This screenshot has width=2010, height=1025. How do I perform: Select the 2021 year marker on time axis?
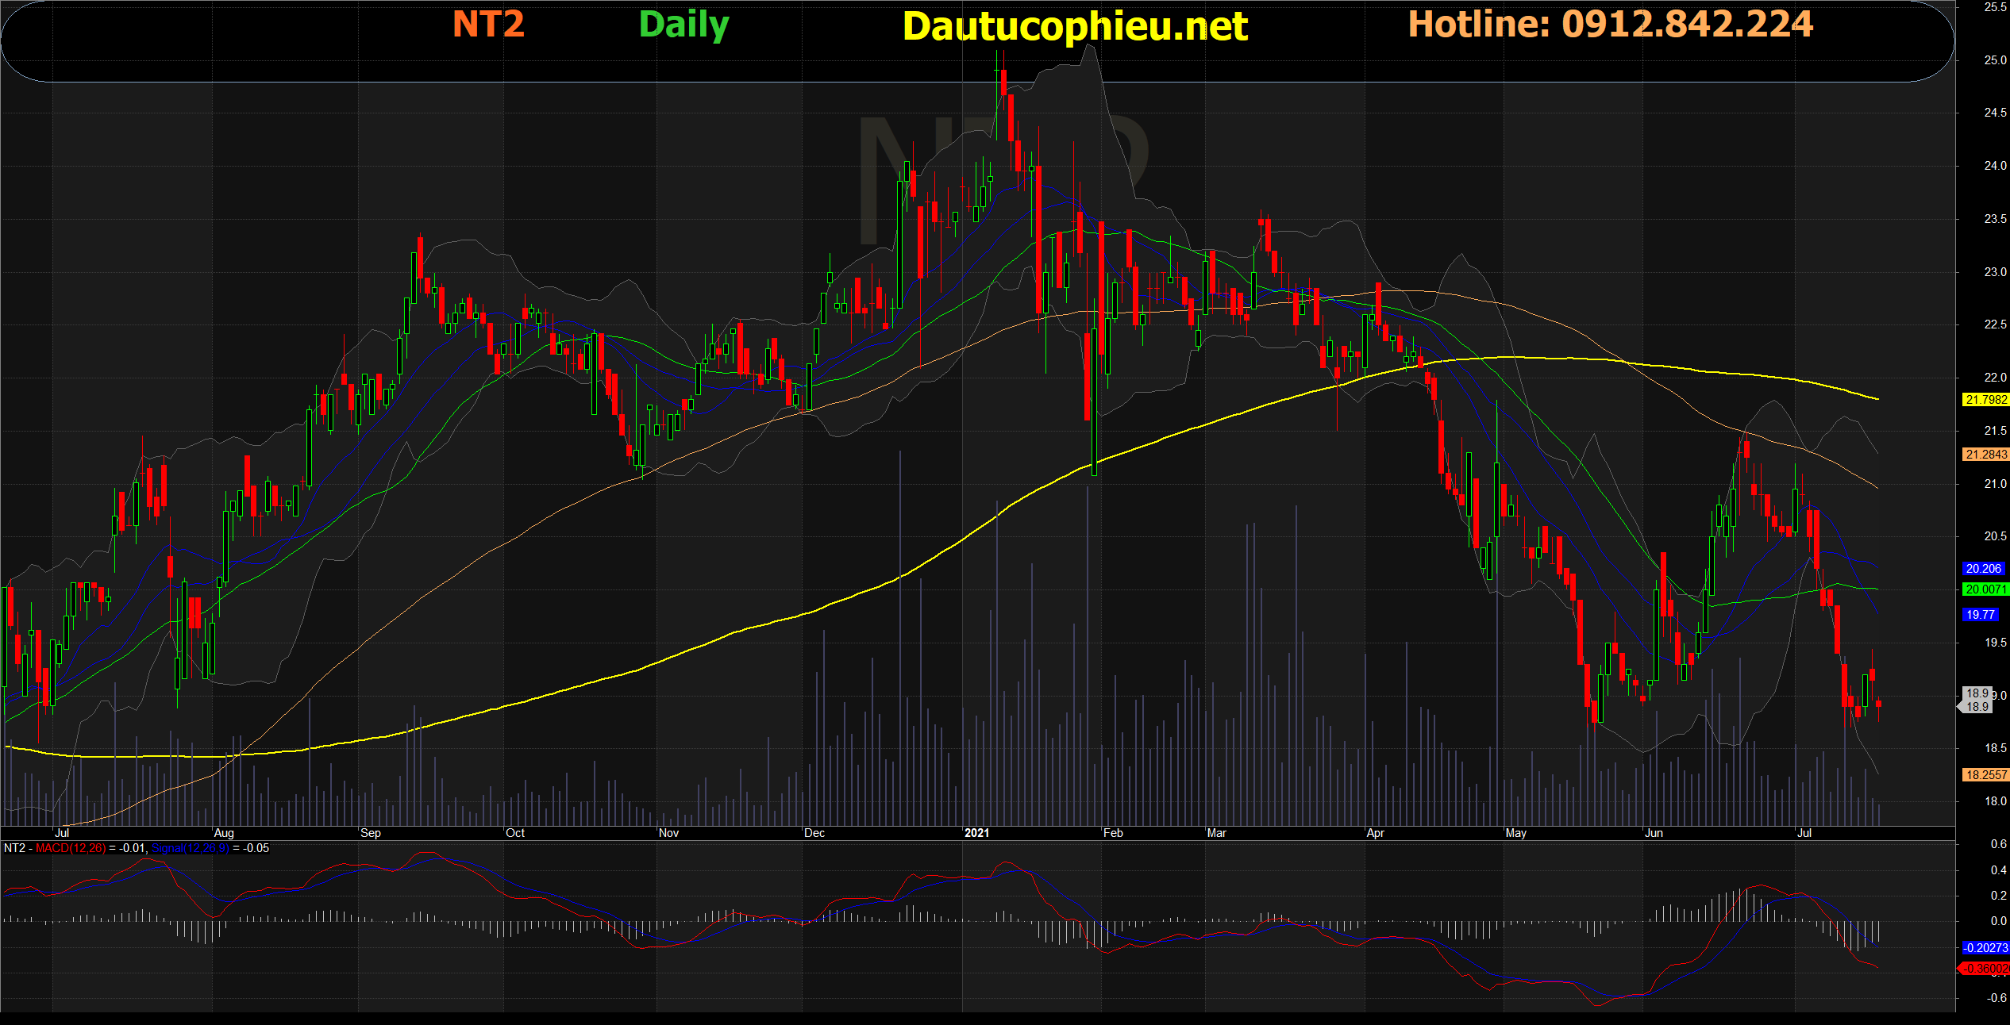click(976, 833)
